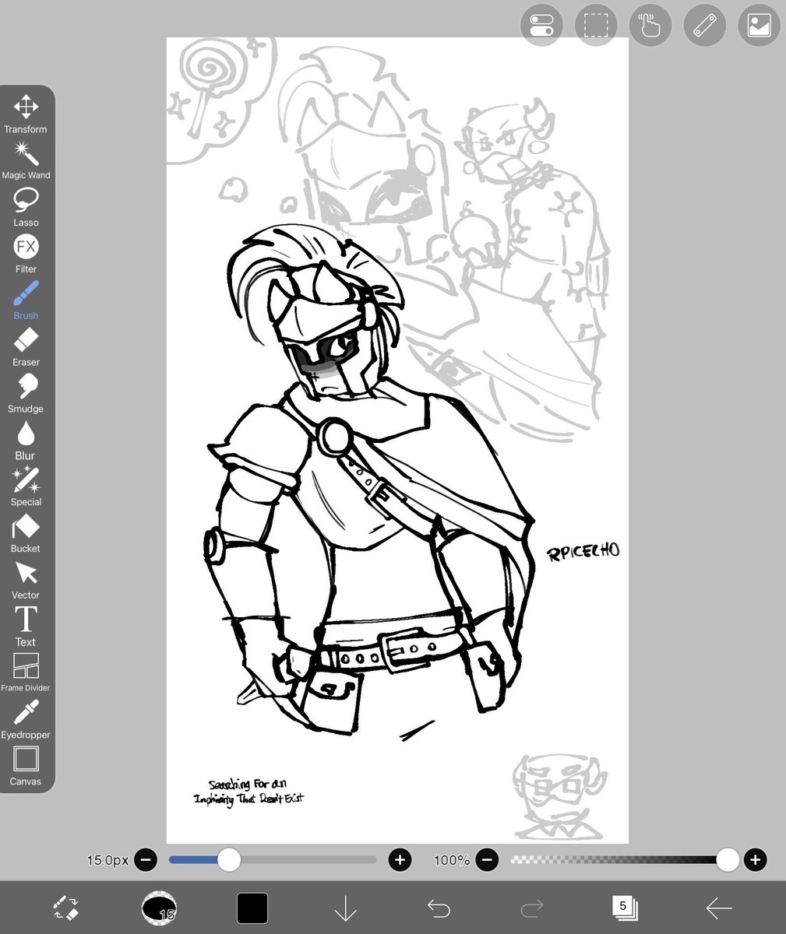Screen dimensions: 786x934
Task: Open the selection area button
Action: (x=596, y=26)
